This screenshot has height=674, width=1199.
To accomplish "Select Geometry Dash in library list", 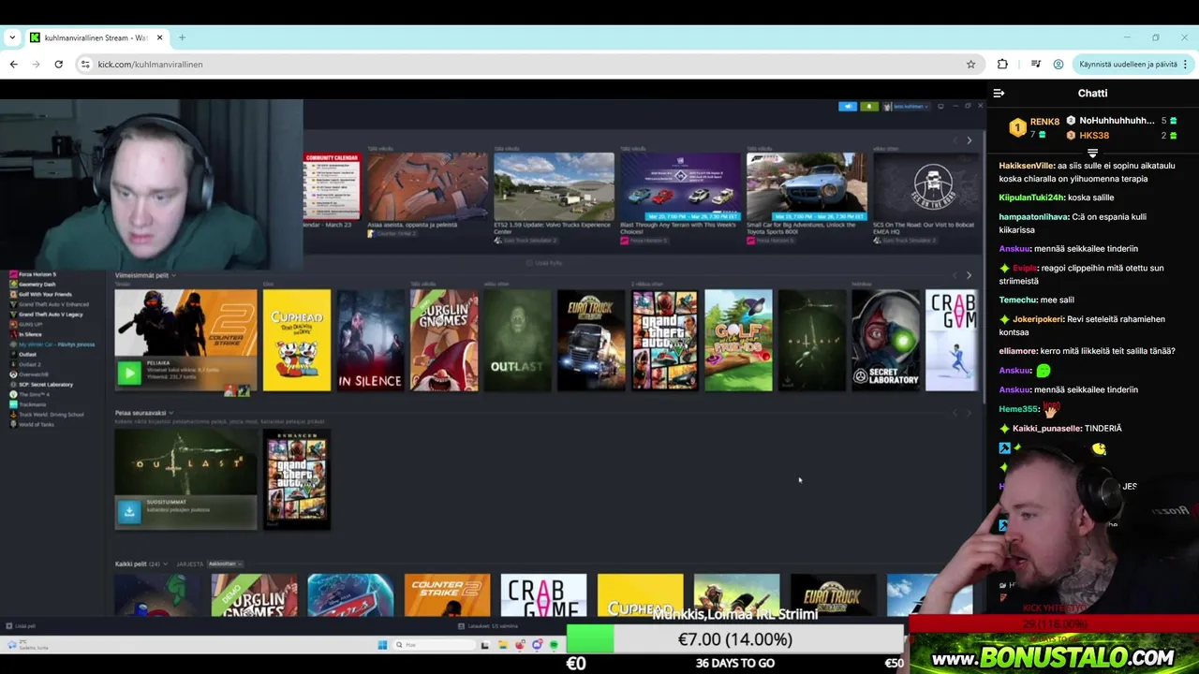I will [37, 284].
